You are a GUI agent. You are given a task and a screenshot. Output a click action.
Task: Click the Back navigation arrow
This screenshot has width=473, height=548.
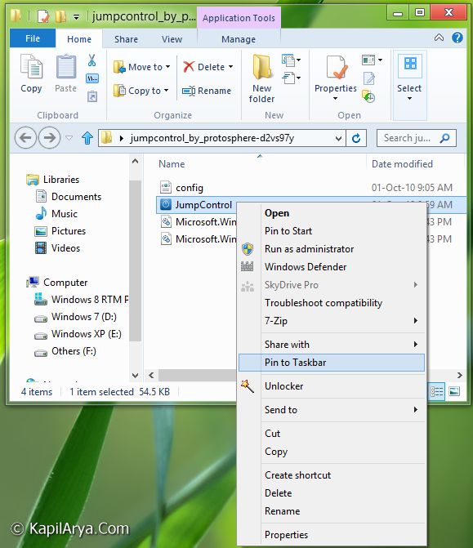point(25,138)
